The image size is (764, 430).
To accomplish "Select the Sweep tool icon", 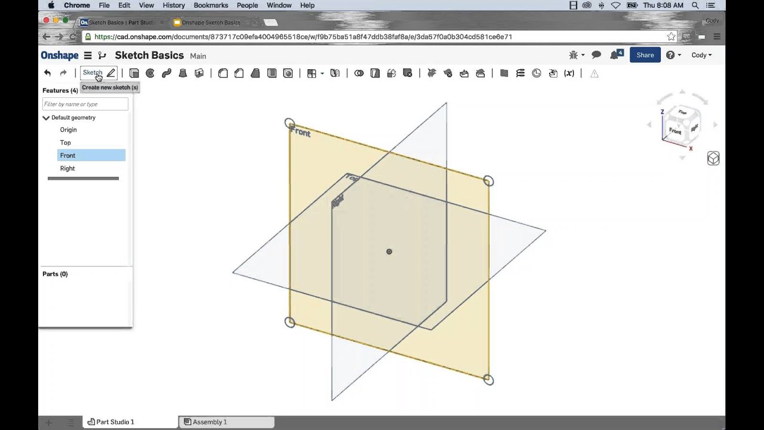I will 167,73.
